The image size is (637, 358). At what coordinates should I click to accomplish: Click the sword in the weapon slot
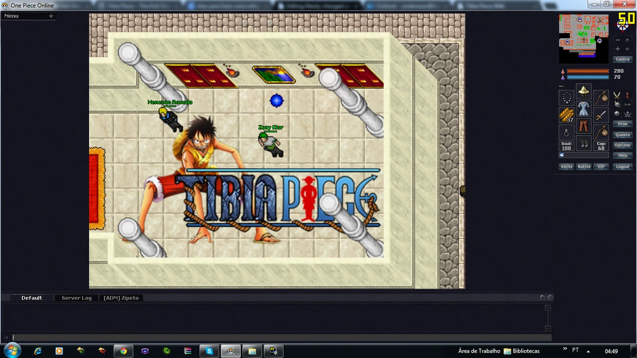601,114
